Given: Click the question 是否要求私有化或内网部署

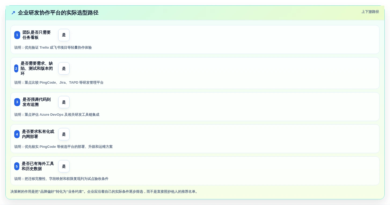Looking at the screenshot, I should 38,134.
